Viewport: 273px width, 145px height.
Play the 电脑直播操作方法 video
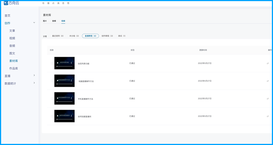[58, 80]
